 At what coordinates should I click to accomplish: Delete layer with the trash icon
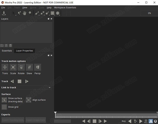point(11,45)
